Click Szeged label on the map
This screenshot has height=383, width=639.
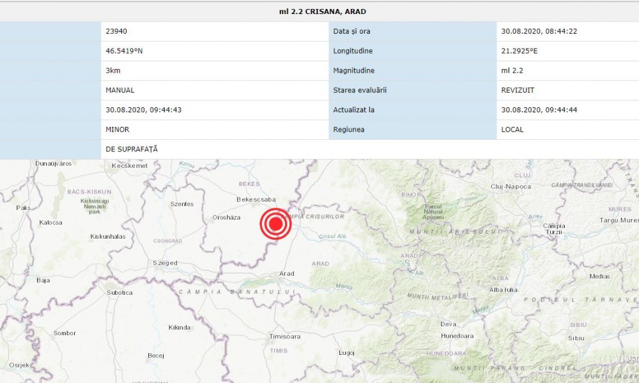165,263
